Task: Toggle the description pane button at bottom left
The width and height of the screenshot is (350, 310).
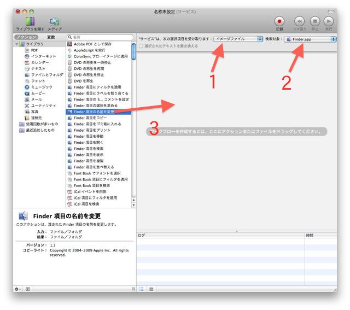Action: point(28,288)
